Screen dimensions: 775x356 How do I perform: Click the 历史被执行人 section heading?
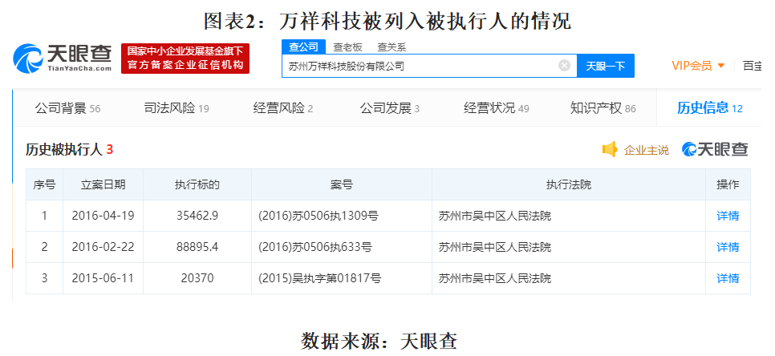[x=69, y=150]
